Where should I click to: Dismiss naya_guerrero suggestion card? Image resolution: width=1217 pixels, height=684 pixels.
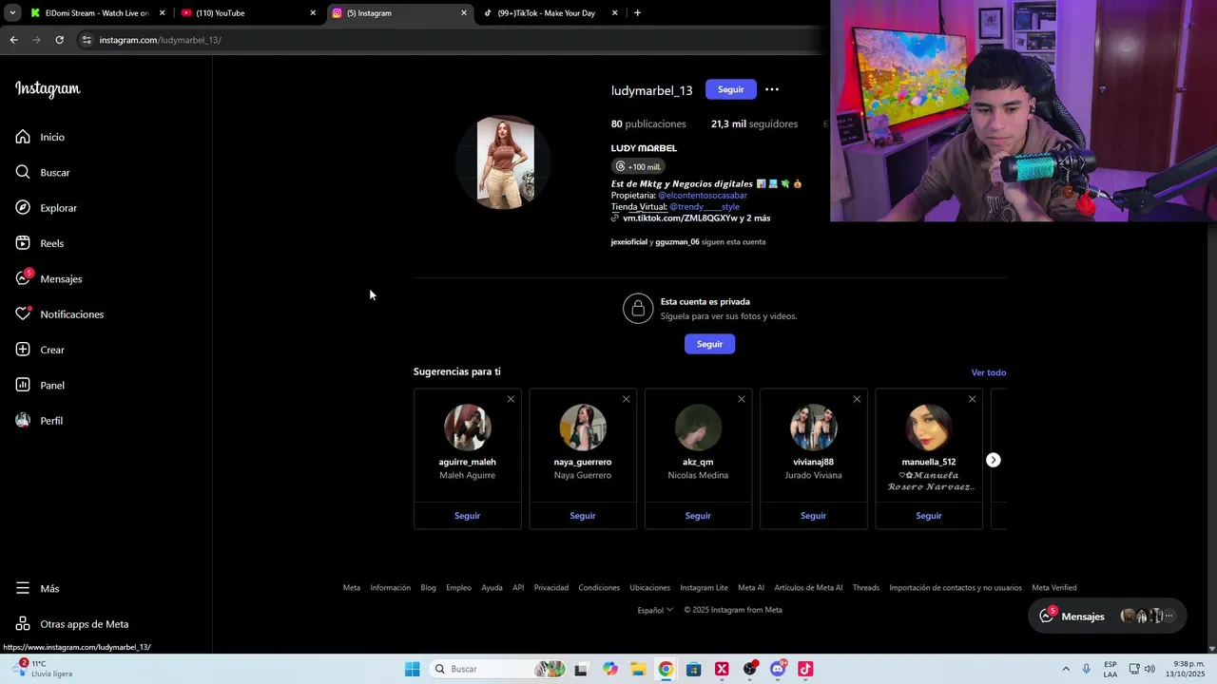click(626, 399)
